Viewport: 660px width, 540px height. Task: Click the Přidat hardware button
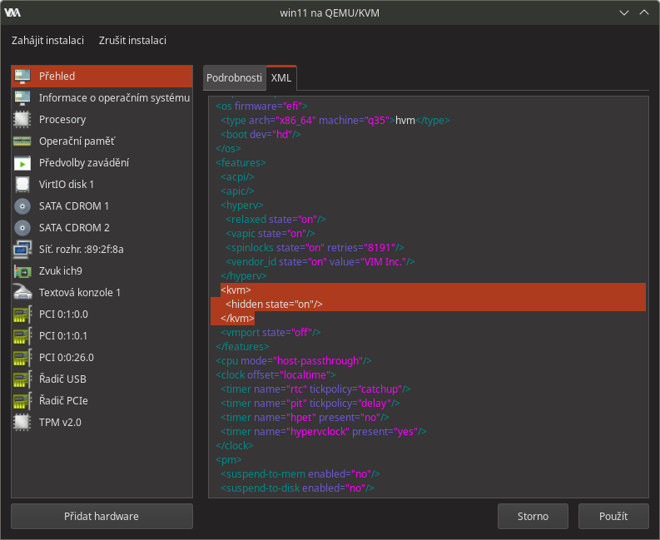tap(102, 516)
